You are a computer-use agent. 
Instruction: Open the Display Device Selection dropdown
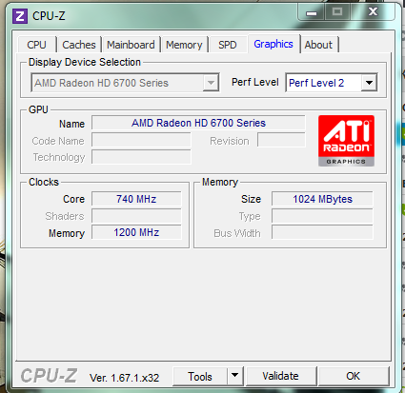[x=125, y=83]
